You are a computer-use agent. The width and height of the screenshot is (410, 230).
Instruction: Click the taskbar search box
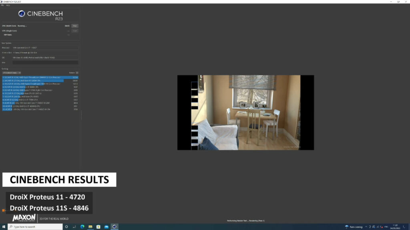35,227
